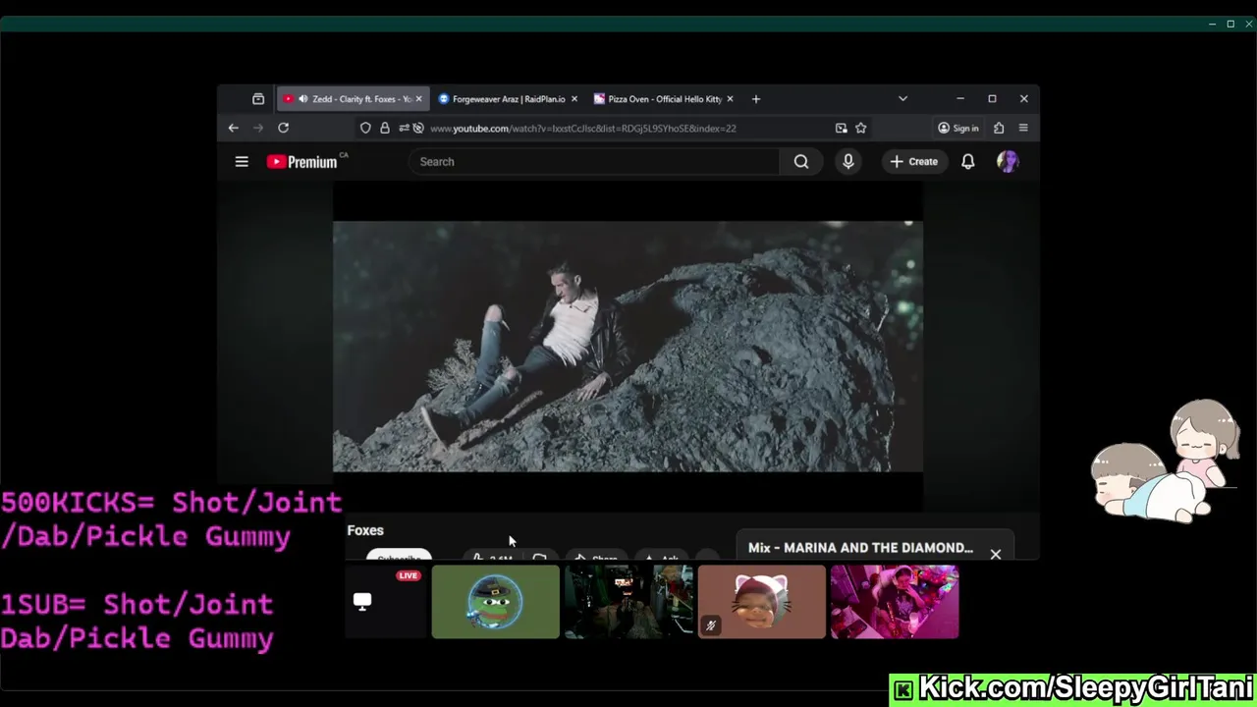The image size is (1257, 707).
Task: Click the music video player
Action: tap(628, 346)
